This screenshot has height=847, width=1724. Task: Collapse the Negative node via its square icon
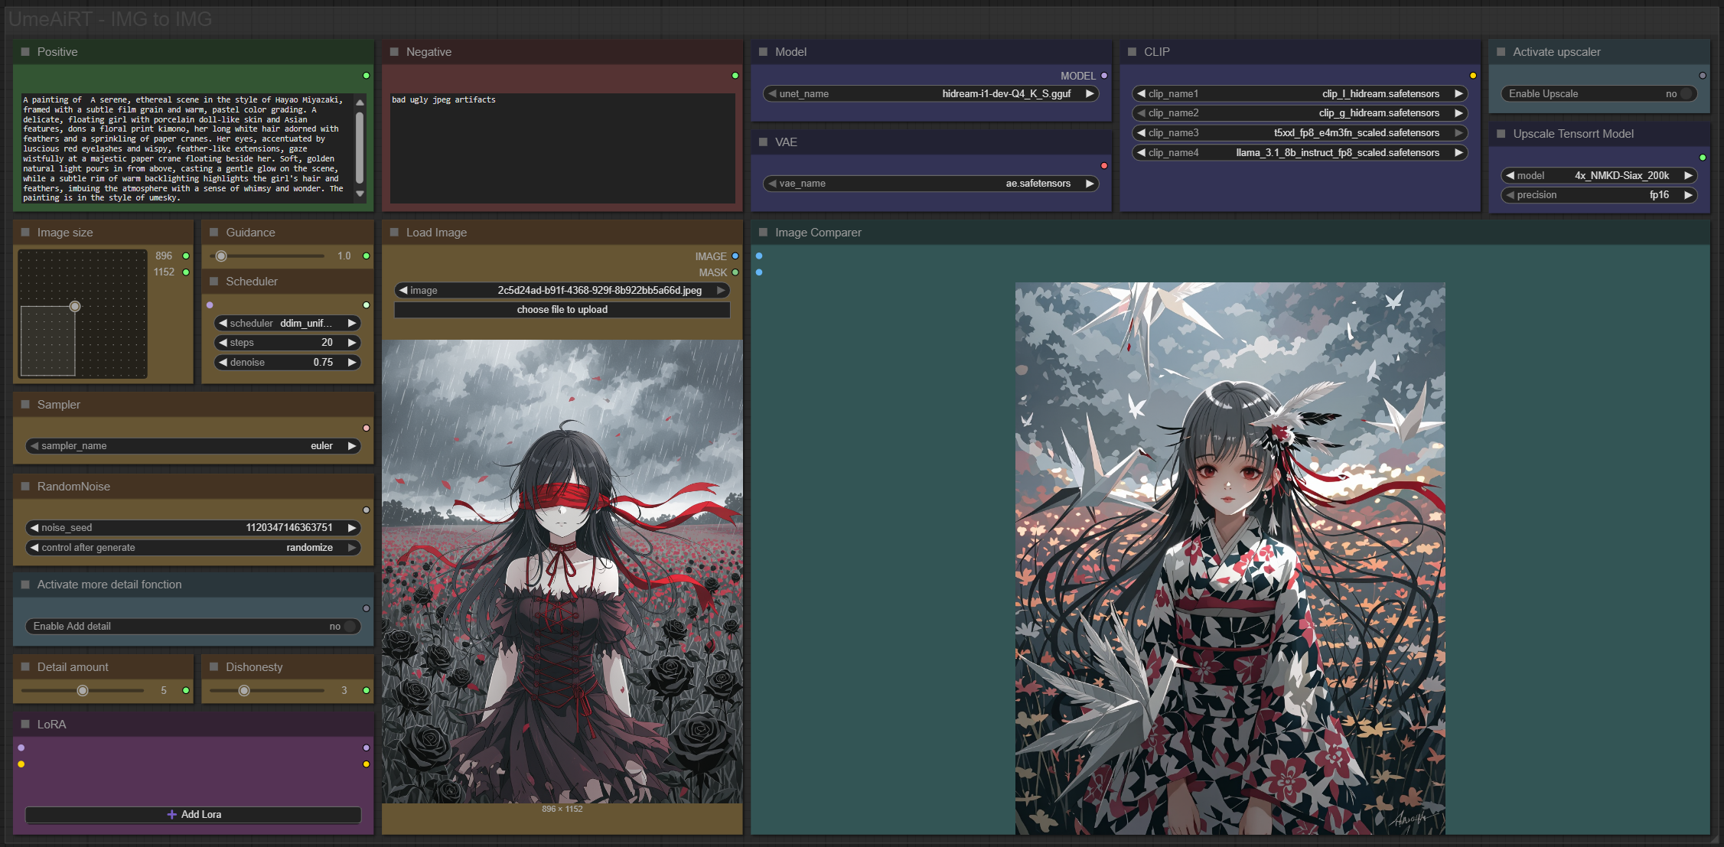coord(394,52)
